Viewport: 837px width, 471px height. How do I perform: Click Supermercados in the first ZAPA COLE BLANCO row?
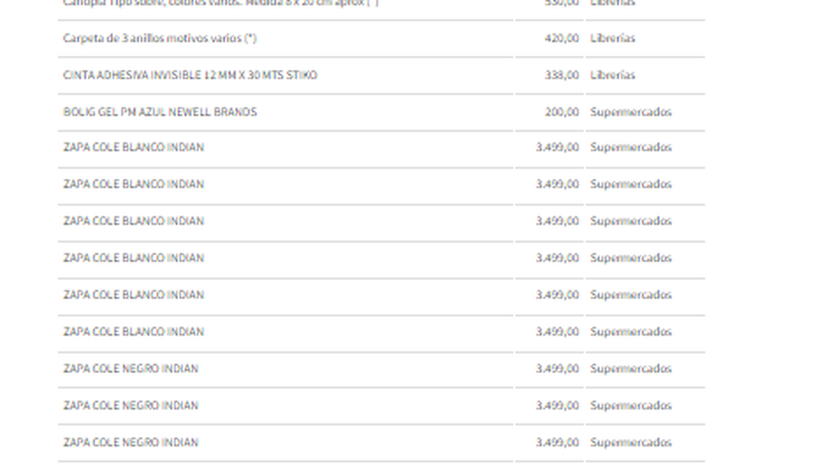pyautogui.click(x=631, y=148)
